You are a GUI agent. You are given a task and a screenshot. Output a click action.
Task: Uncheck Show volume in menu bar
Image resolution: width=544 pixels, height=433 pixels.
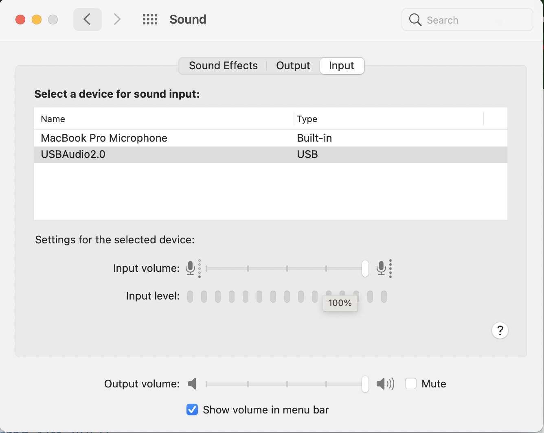pos(192,410)
